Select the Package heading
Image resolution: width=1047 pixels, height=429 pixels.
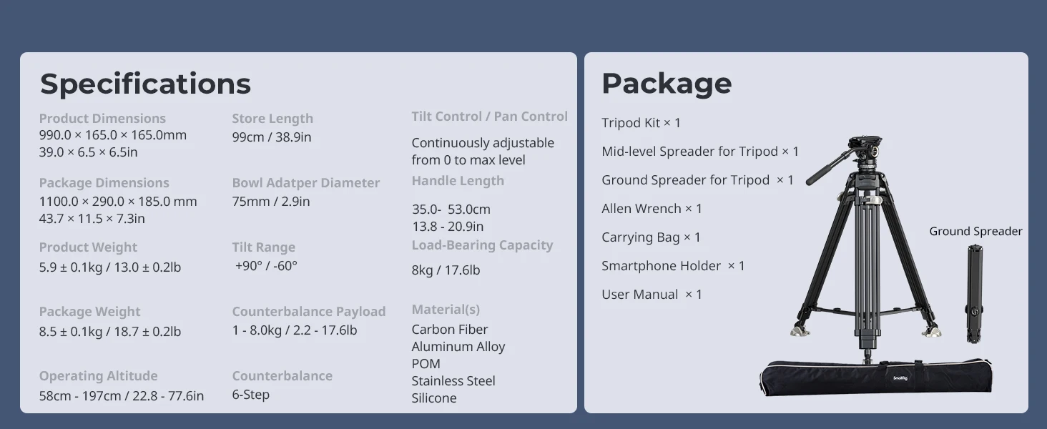click(667, 84)
